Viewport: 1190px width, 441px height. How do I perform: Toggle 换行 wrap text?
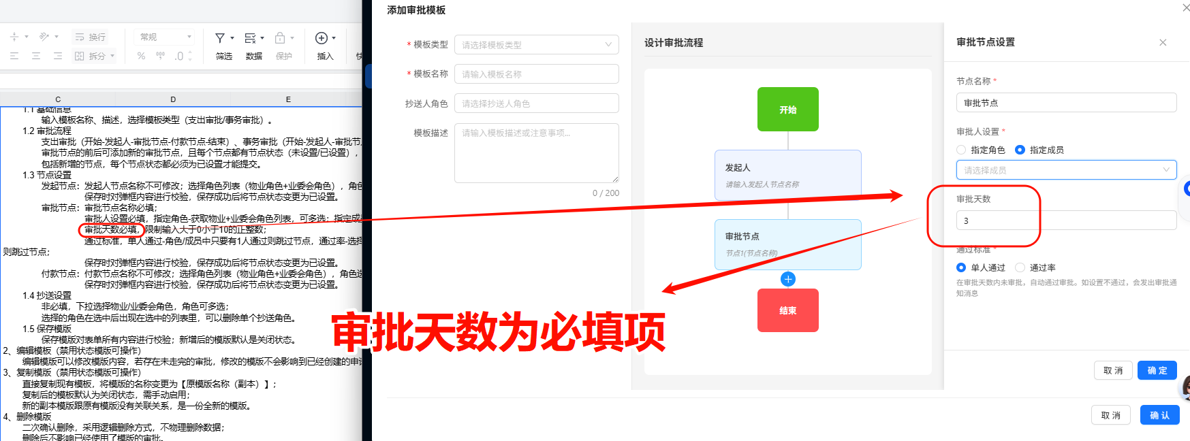91,37
